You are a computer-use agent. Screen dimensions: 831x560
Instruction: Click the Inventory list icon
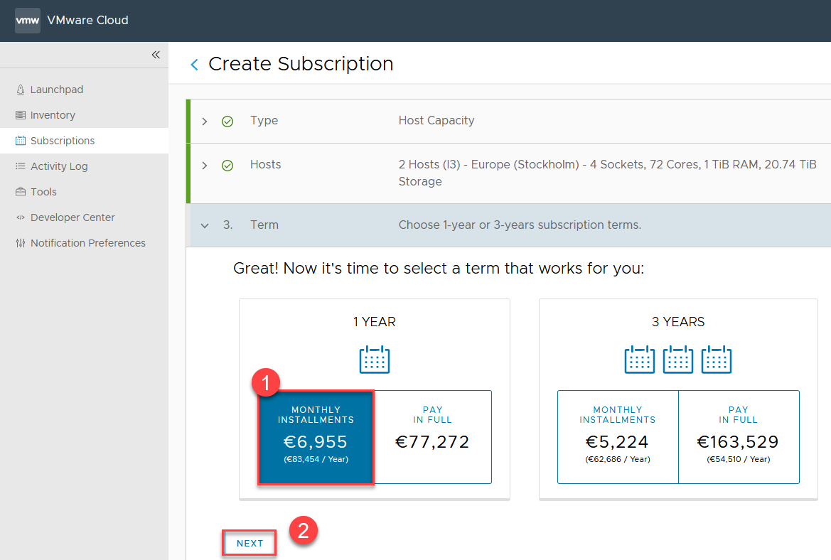tap(20, 115)
